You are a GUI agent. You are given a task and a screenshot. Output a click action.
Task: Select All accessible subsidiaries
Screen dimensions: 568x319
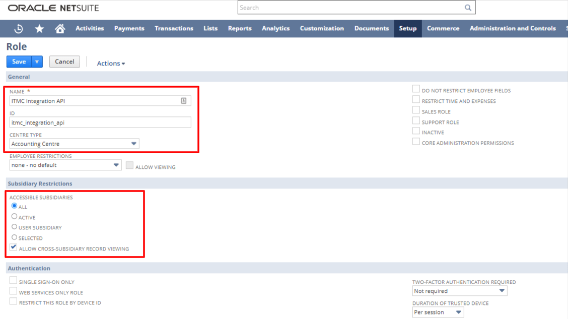(x=14, y=206)
